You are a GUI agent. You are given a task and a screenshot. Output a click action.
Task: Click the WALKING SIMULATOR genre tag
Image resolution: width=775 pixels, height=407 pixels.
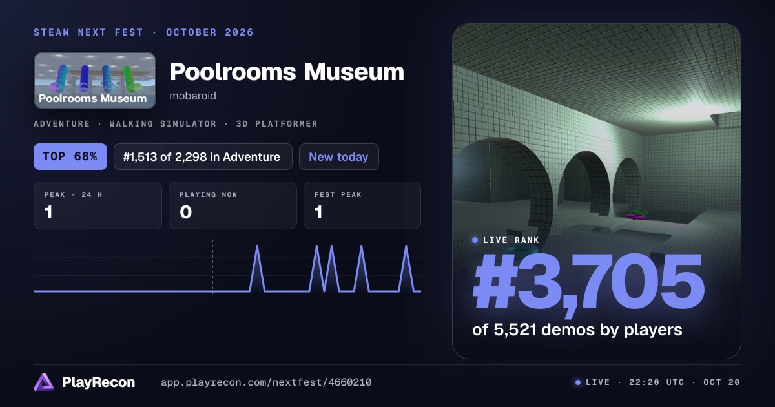(163, 123)
